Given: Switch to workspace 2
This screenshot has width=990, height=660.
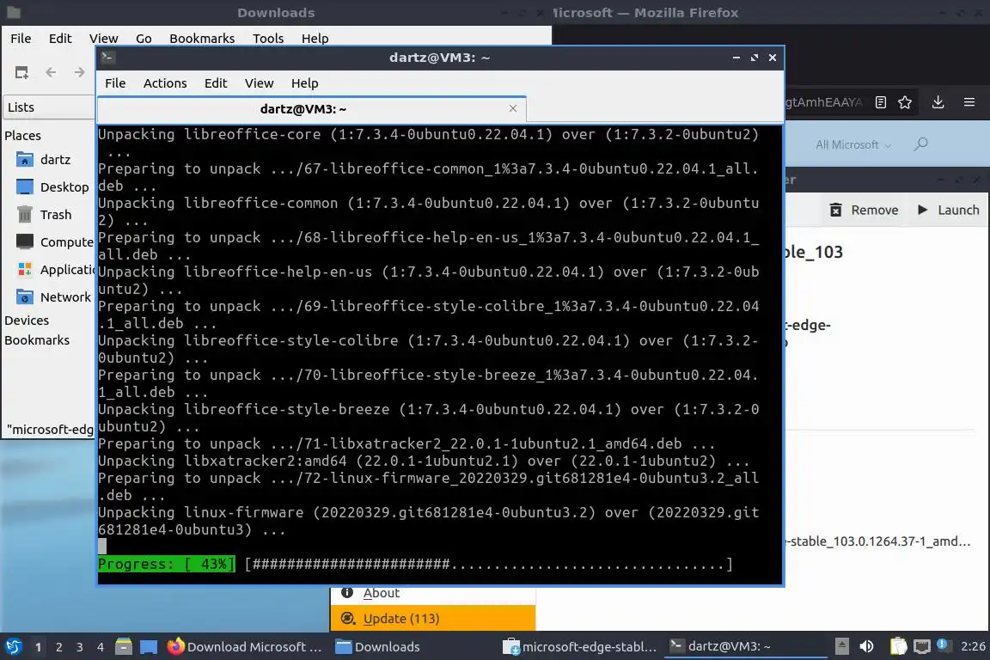Looking at the screenshot, I should coord(59,647).
